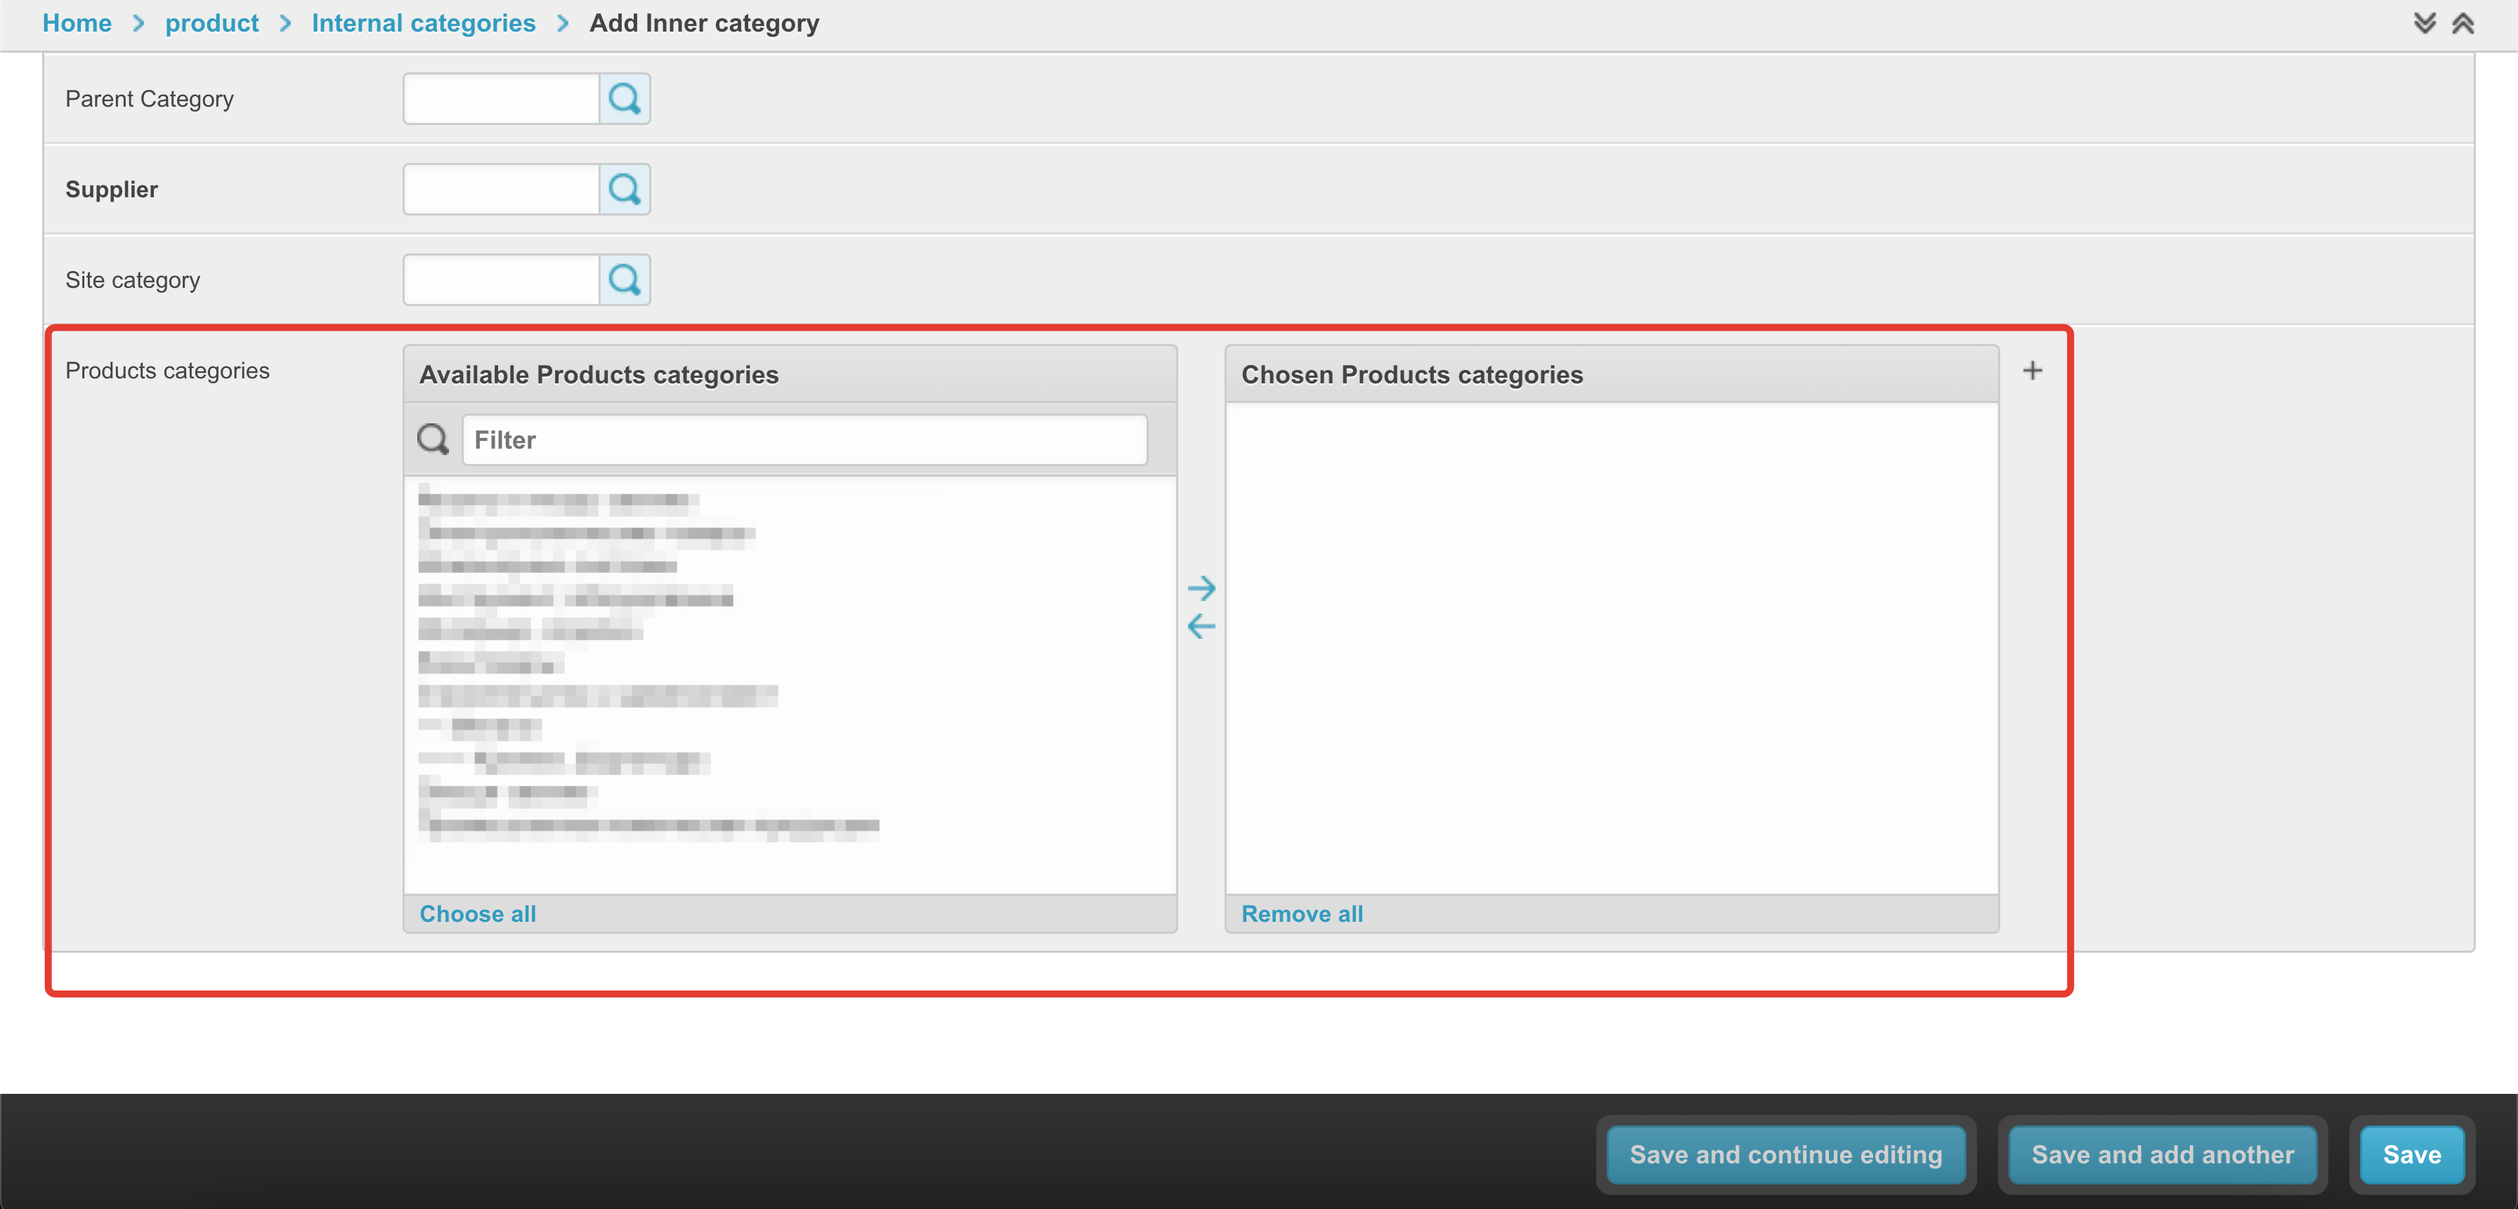This screenshot has width=2518, height=1209.
Task: Click the Remove all link
Action: pyautogui.click(x=1301, y=914)
